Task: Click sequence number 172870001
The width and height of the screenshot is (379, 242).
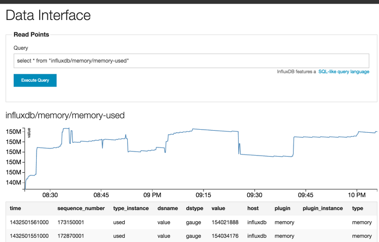Action: (x=71, y=236)
